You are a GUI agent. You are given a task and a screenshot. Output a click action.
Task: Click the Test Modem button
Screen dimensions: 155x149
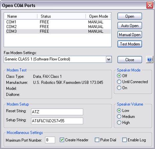coord(130,44)
